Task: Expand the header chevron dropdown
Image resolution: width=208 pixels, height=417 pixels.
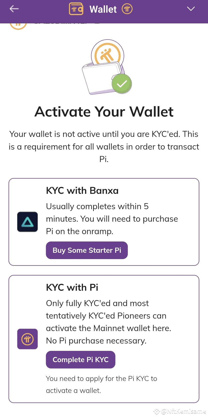Action: tap(191, 9)
